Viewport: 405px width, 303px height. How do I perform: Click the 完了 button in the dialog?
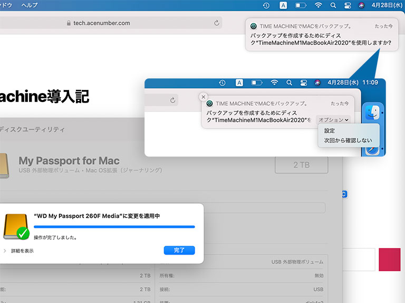pyautogui.click(x=179, y=250)
